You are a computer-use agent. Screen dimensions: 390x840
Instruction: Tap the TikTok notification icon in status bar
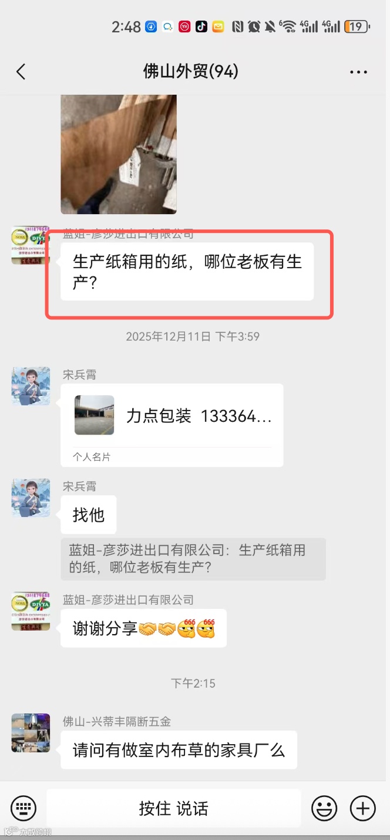coord(201,26)
